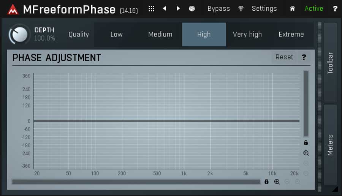The width and height of the screenshot is (342, 196).
Task: Toggle the vertical axis lock icon
Action: click(x=306, y=143)
